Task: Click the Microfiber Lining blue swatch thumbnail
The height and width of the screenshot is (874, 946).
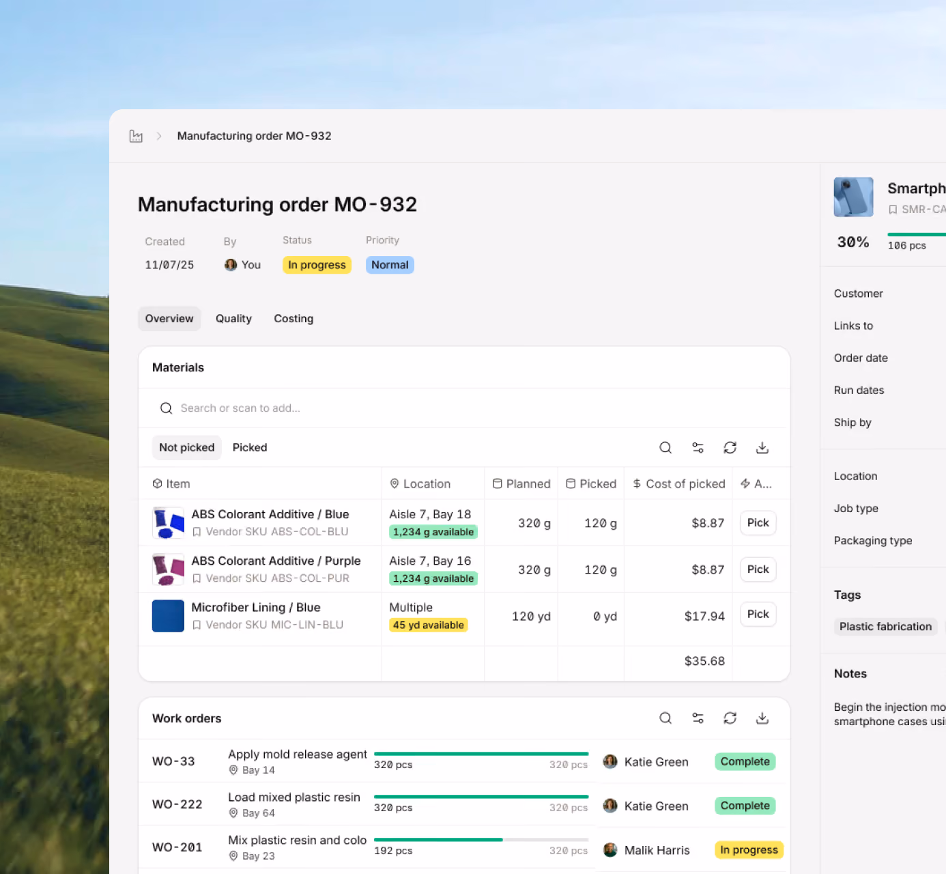Action: coord(168,616)
